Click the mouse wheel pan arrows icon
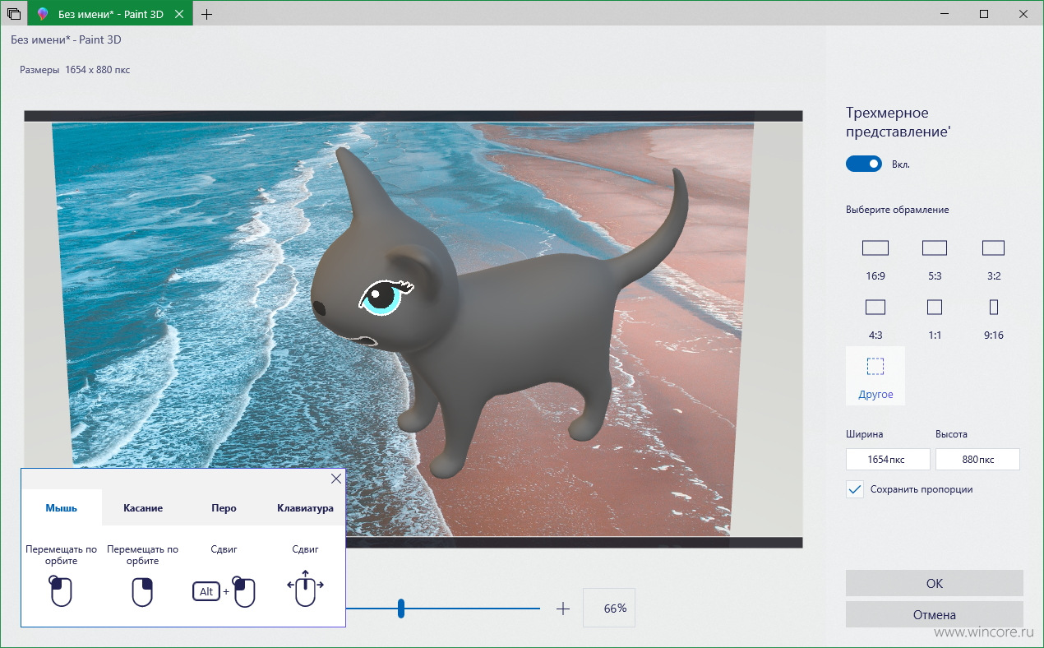Viewport: 1044px width, 648px height. (305, 589)
